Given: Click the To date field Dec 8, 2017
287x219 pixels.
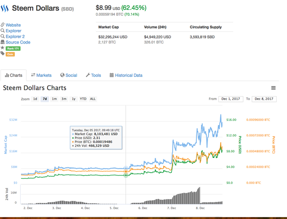Looking at the screenshot, I should point(264,99).
